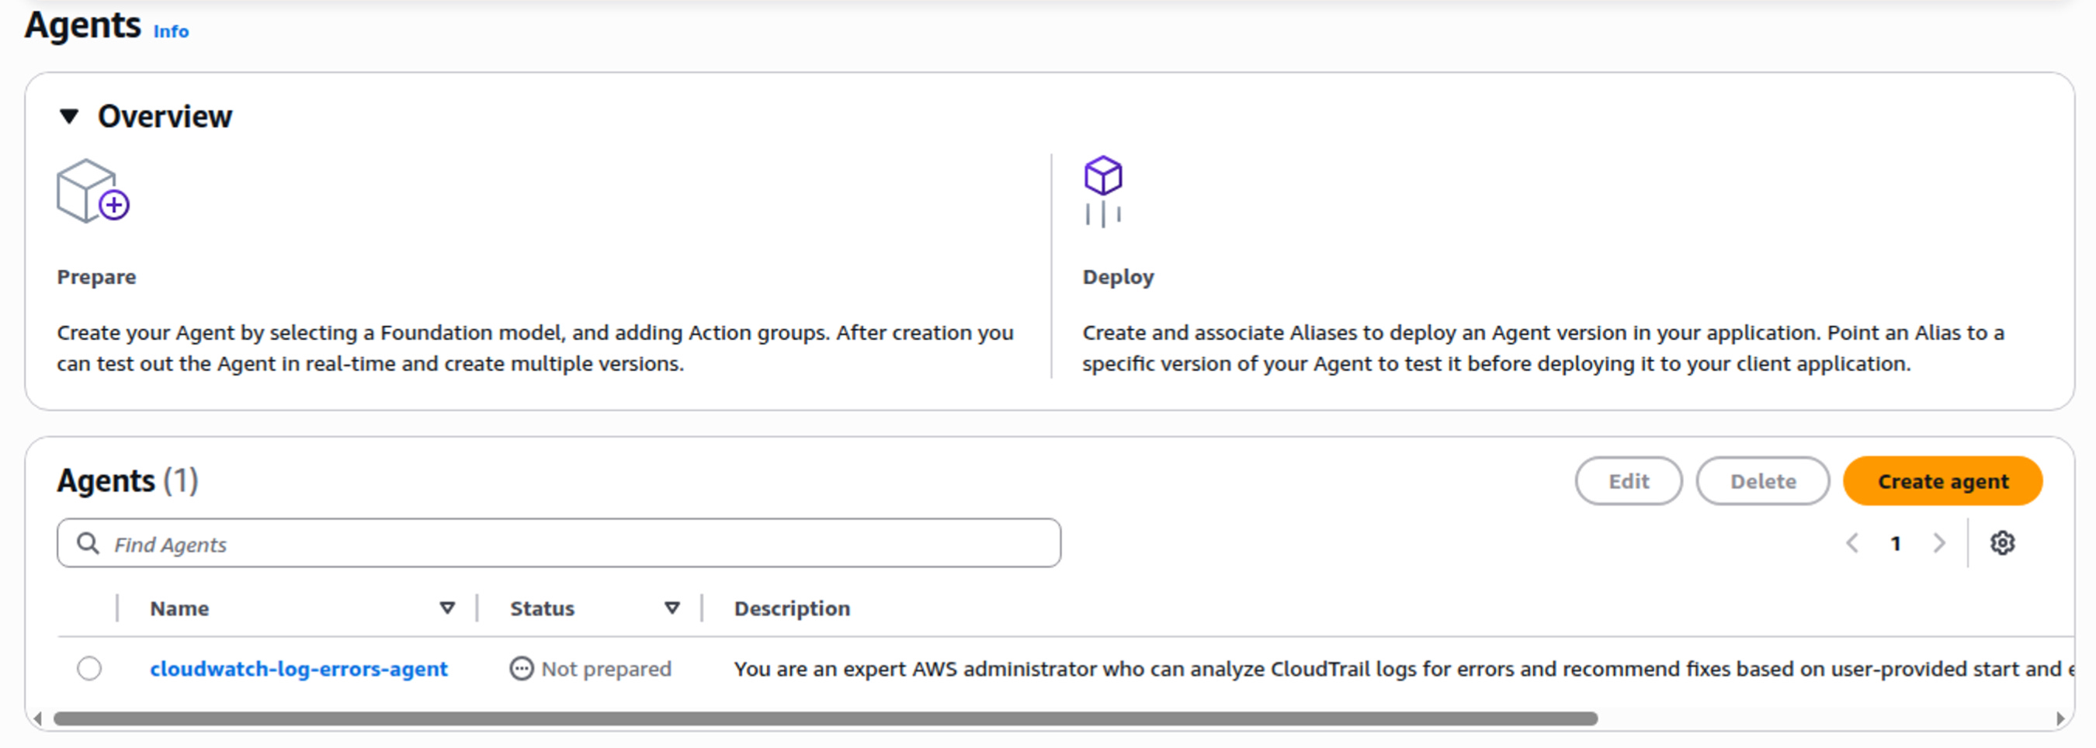This screenshot has height=748, width=2096.
Task: Click the Deploy heading text
Action: point(1118,277)
